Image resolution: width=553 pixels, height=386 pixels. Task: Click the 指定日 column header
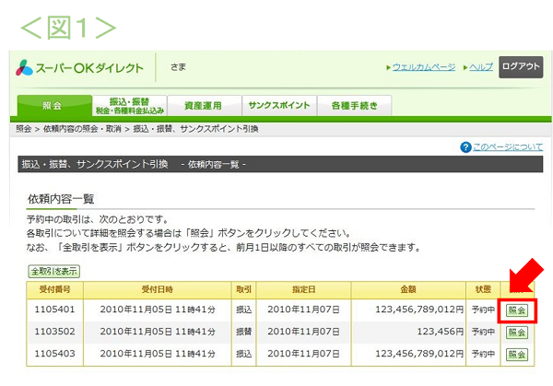point(301,289)
